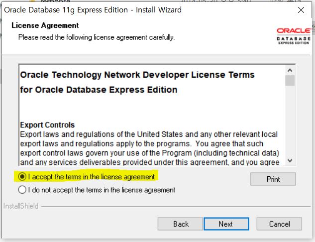Viewport: 315px width, 242px height.
Task: Click license text scroll up arrow
Action: [x=290, y=71]
